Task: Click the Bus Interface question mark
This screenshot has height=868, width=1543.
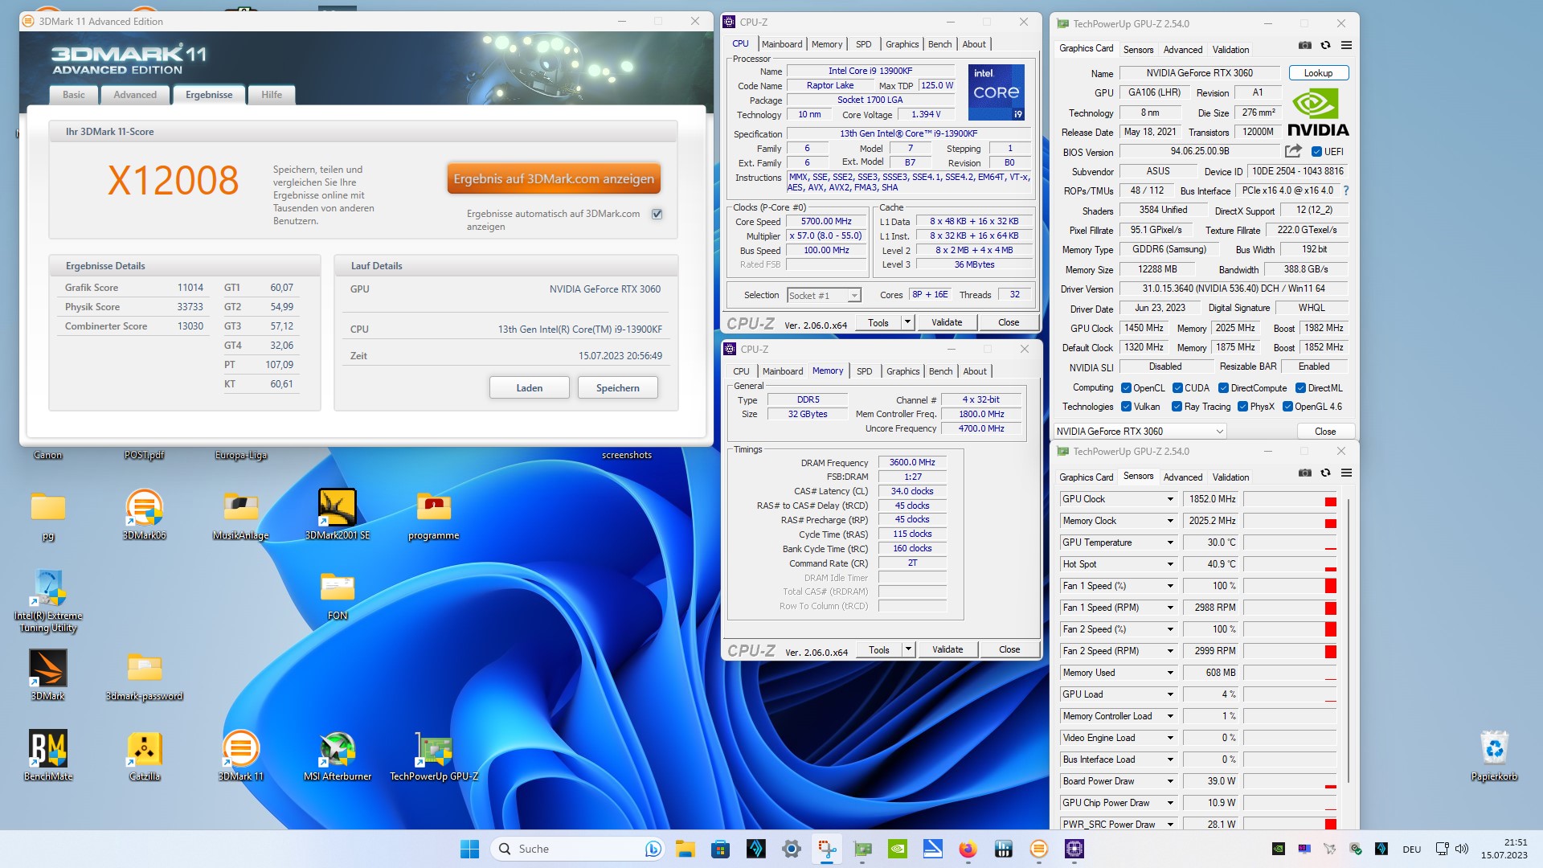Action: pyautogui.click(x=1346, y=190)
